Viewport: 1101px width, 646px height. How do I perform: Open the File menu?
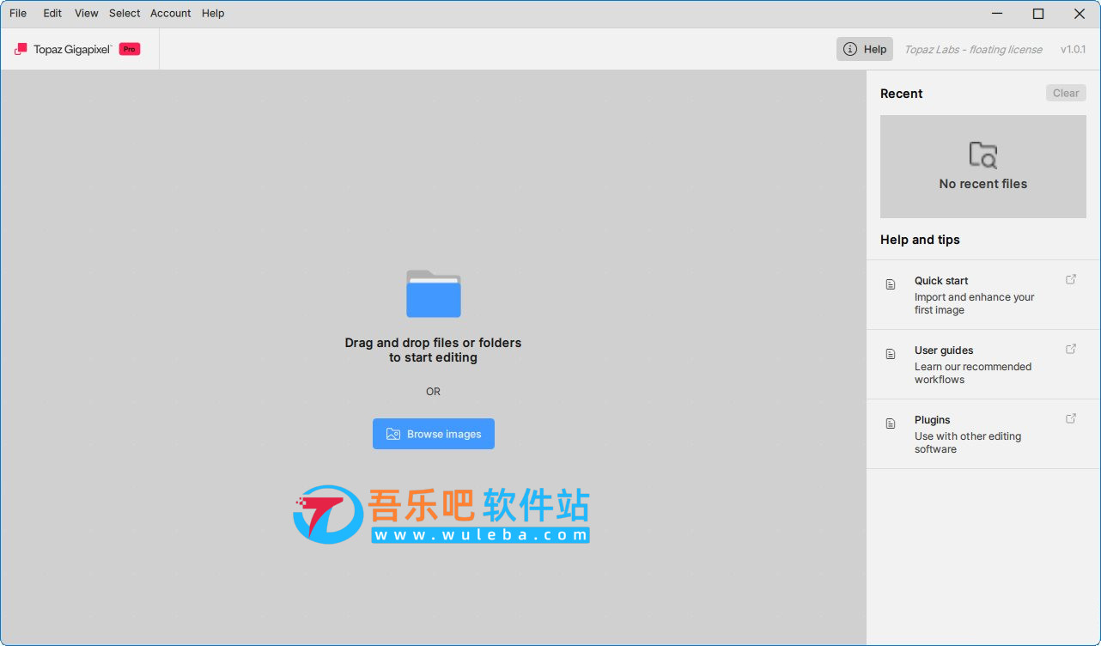pyautogui.click(x=18, y=13)
